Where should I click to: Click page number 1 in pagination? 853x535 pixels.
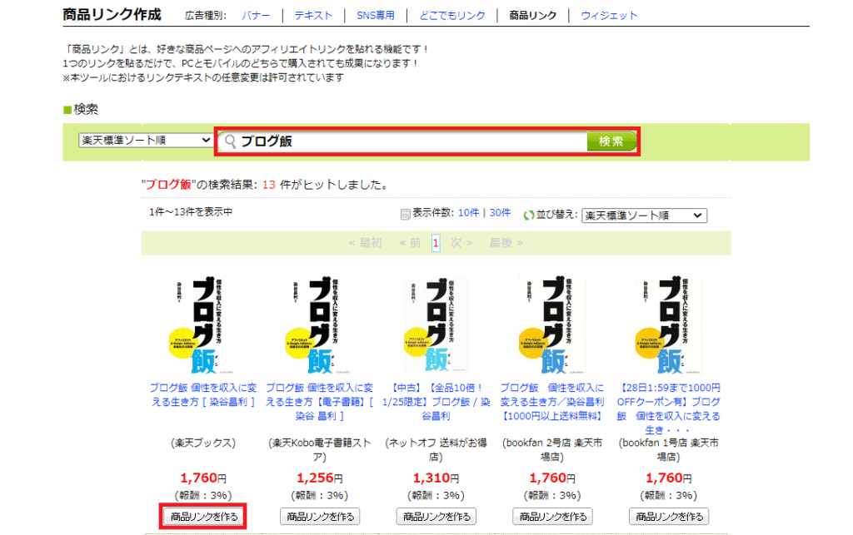point(436,243)
